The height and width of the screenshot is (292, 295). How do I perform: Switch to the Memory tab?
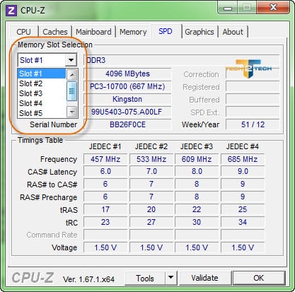(x=133, y=32)
